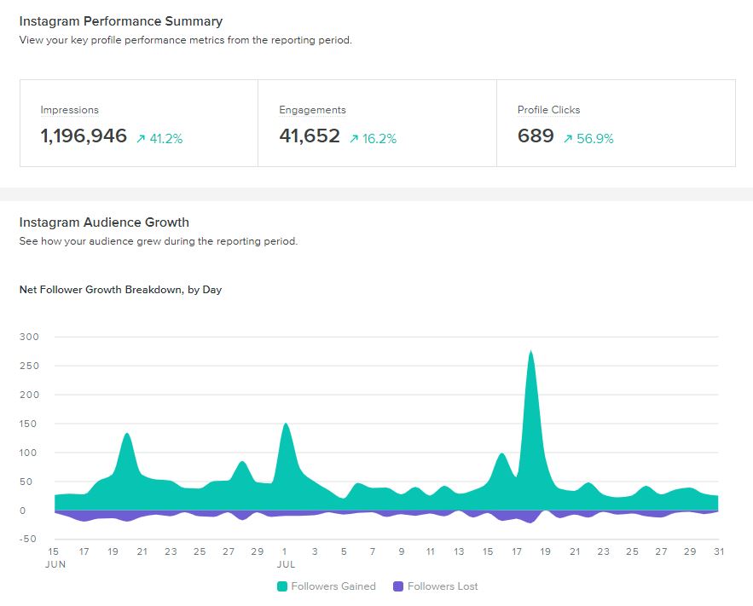Click the 41.2% percentage text
This screenshot has height=606, width=753.
pyautogui.click(x=166, y=139)
